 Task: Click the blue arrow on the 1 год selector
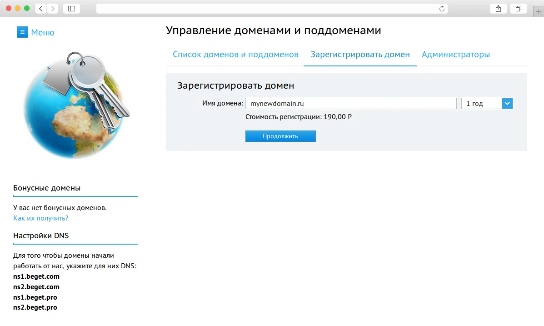[x=507, y=103]
